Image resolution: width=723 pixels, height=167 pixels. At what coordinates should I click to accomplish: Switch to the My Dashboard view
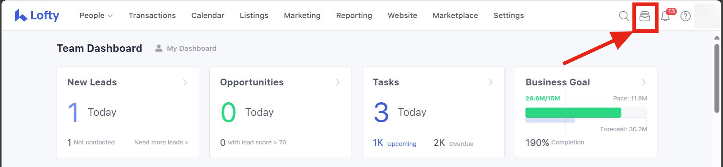tap(191, 48)
